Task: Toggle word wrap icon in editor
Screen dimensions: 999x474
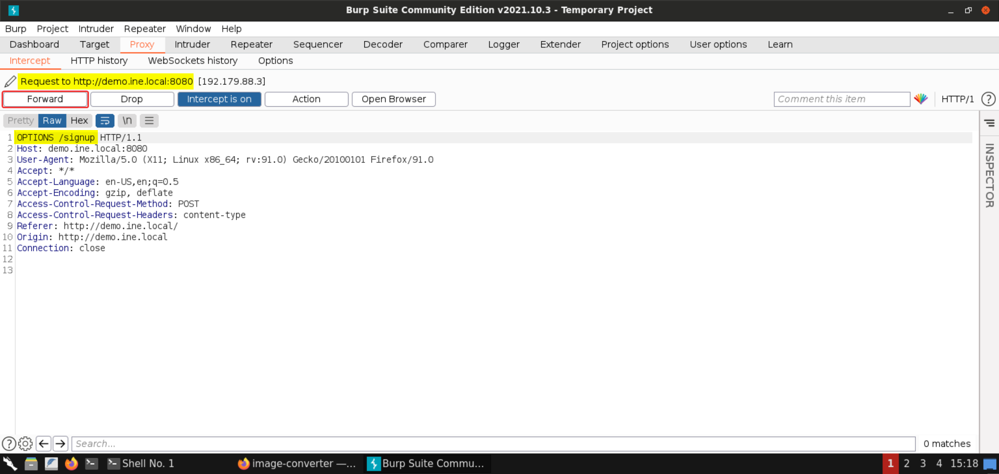Action: 105,121
